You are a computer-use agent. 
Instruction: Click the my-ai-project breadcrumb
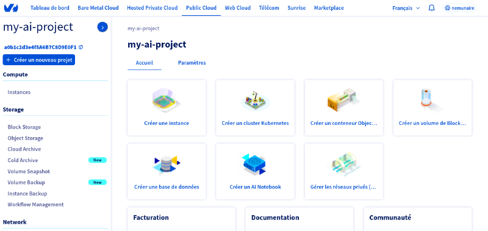click(143, 29)
